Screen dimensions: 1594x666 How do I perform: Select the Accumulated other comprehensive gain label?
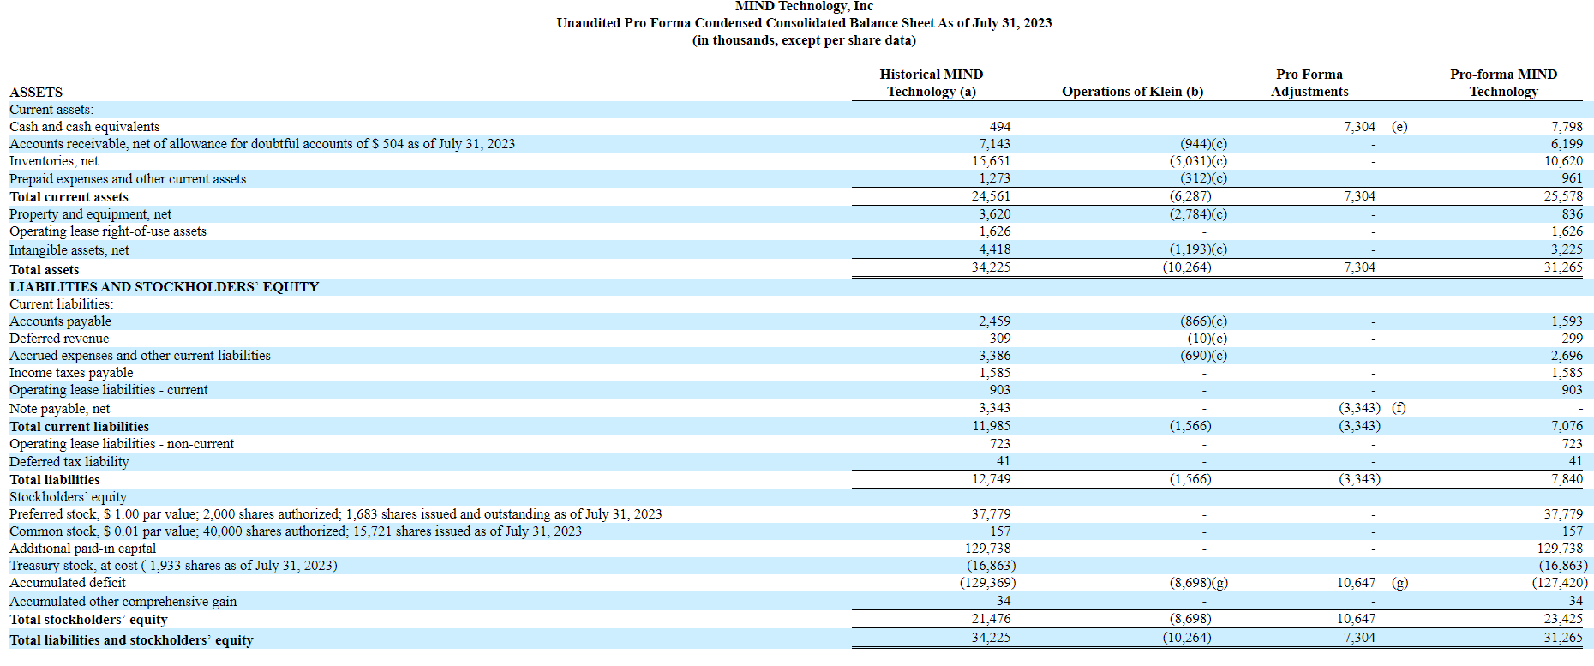coord(123,602)
